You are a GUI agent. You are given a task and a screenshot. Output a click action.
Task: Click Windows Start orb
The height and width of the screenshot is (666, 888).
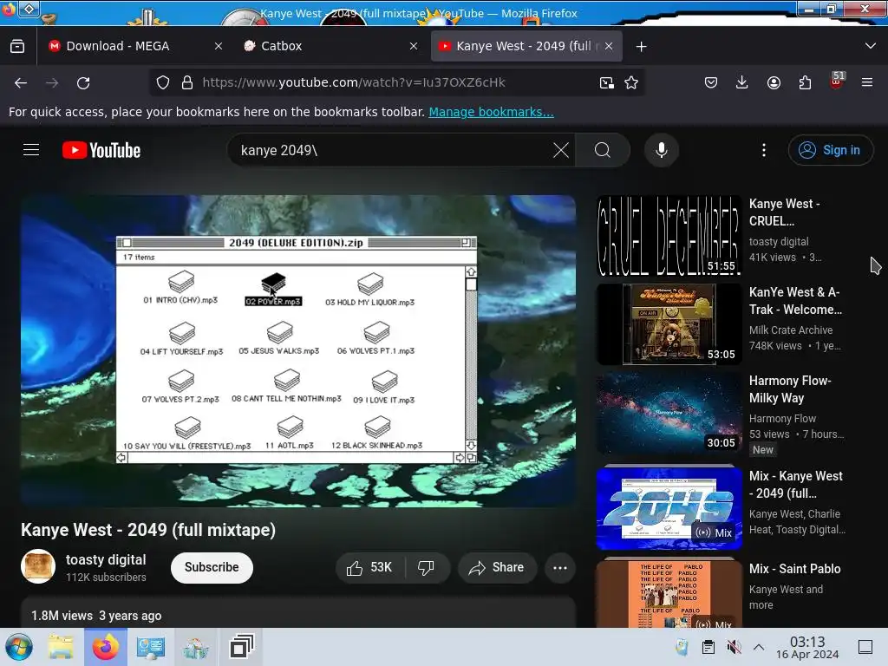(19, 647)
